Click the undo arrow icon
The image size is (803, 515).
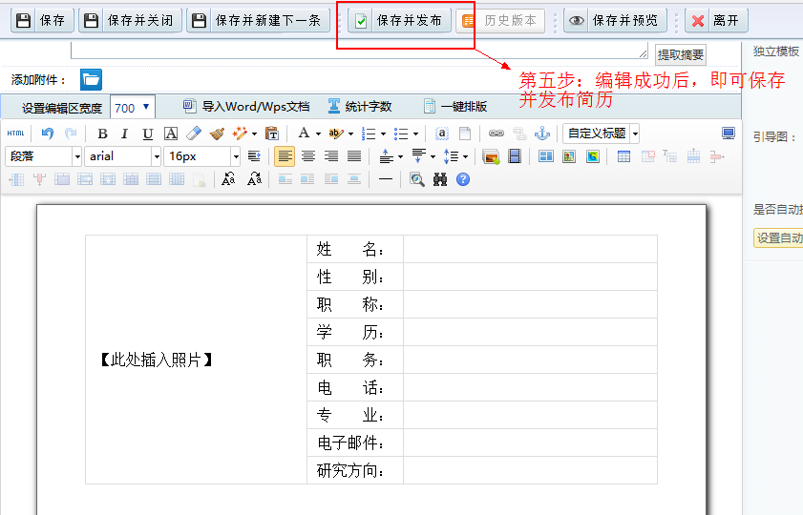(48, 134)
